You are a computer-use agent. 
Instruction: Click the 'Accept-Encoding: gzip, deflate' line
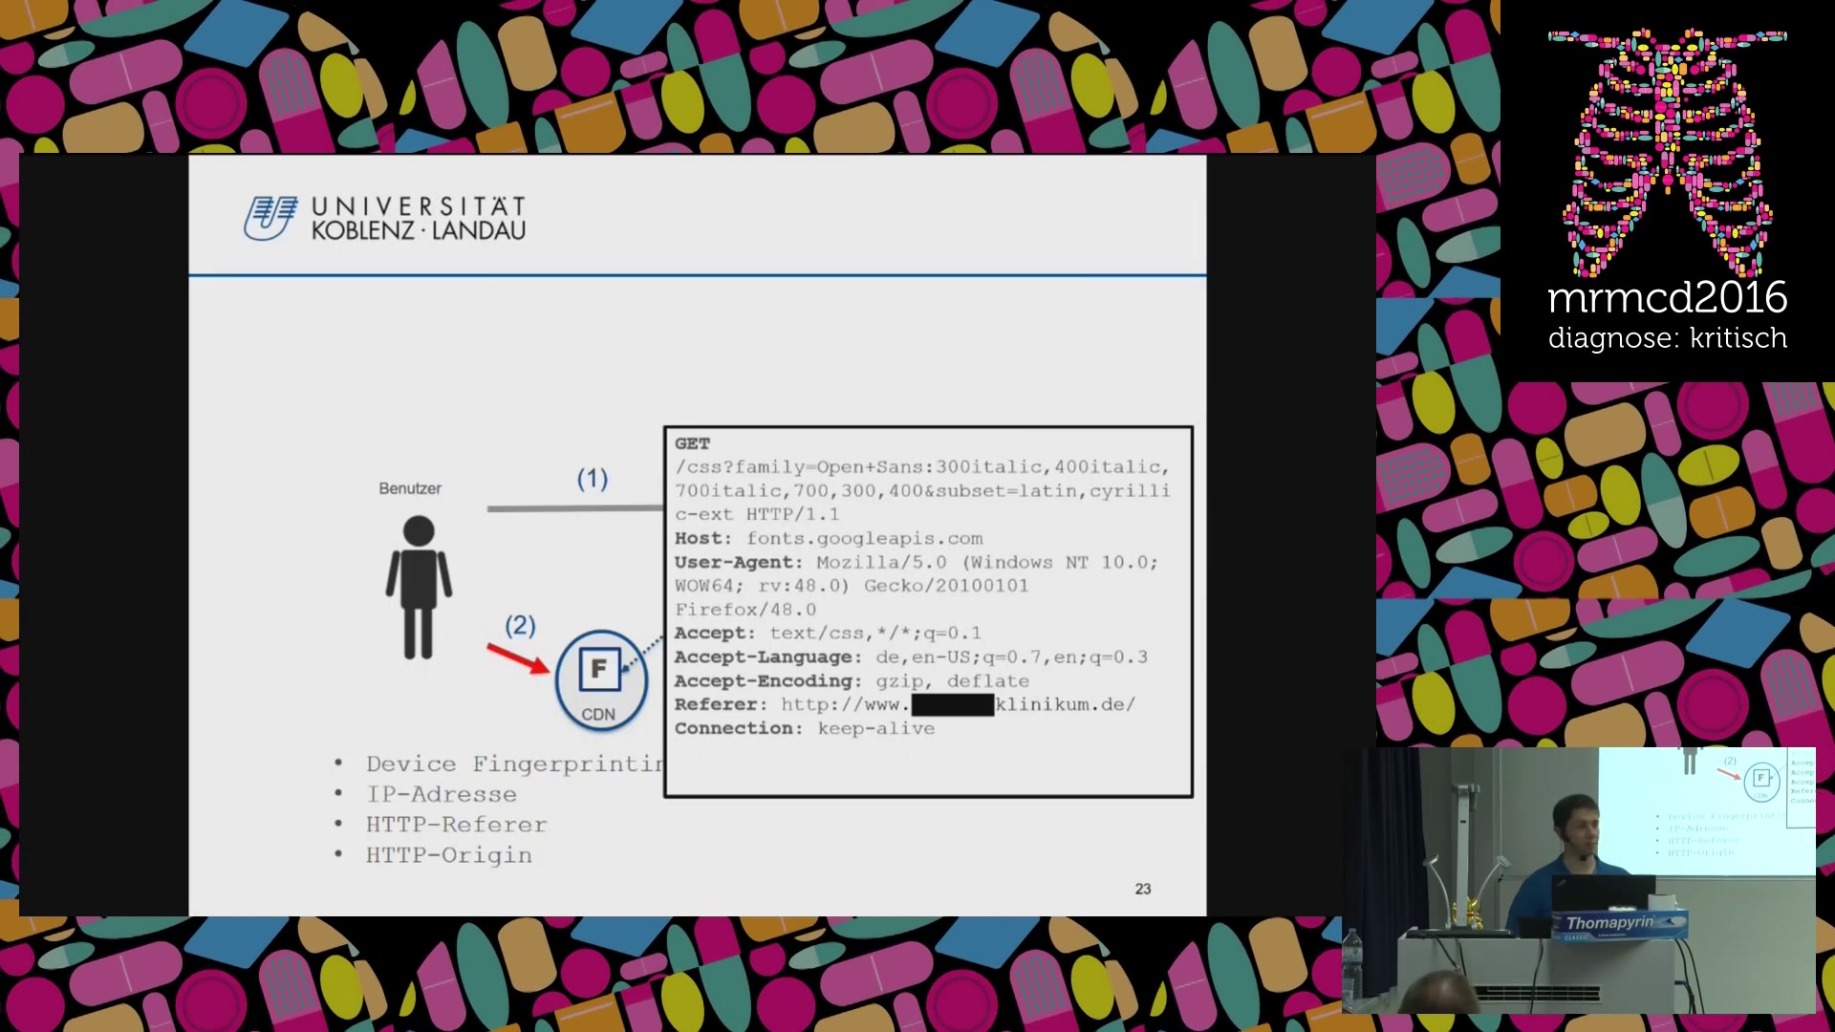click(852, 681)
